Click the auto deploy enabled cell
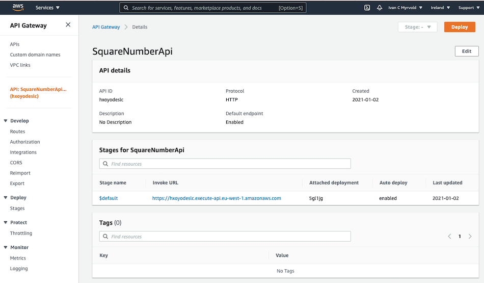The height and width of the screenshot is (283, 484). click(388, 198)
